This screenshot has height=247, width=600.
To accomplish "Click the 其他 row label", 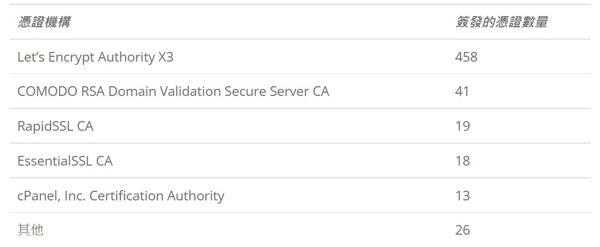I will [x=31, y=230].
